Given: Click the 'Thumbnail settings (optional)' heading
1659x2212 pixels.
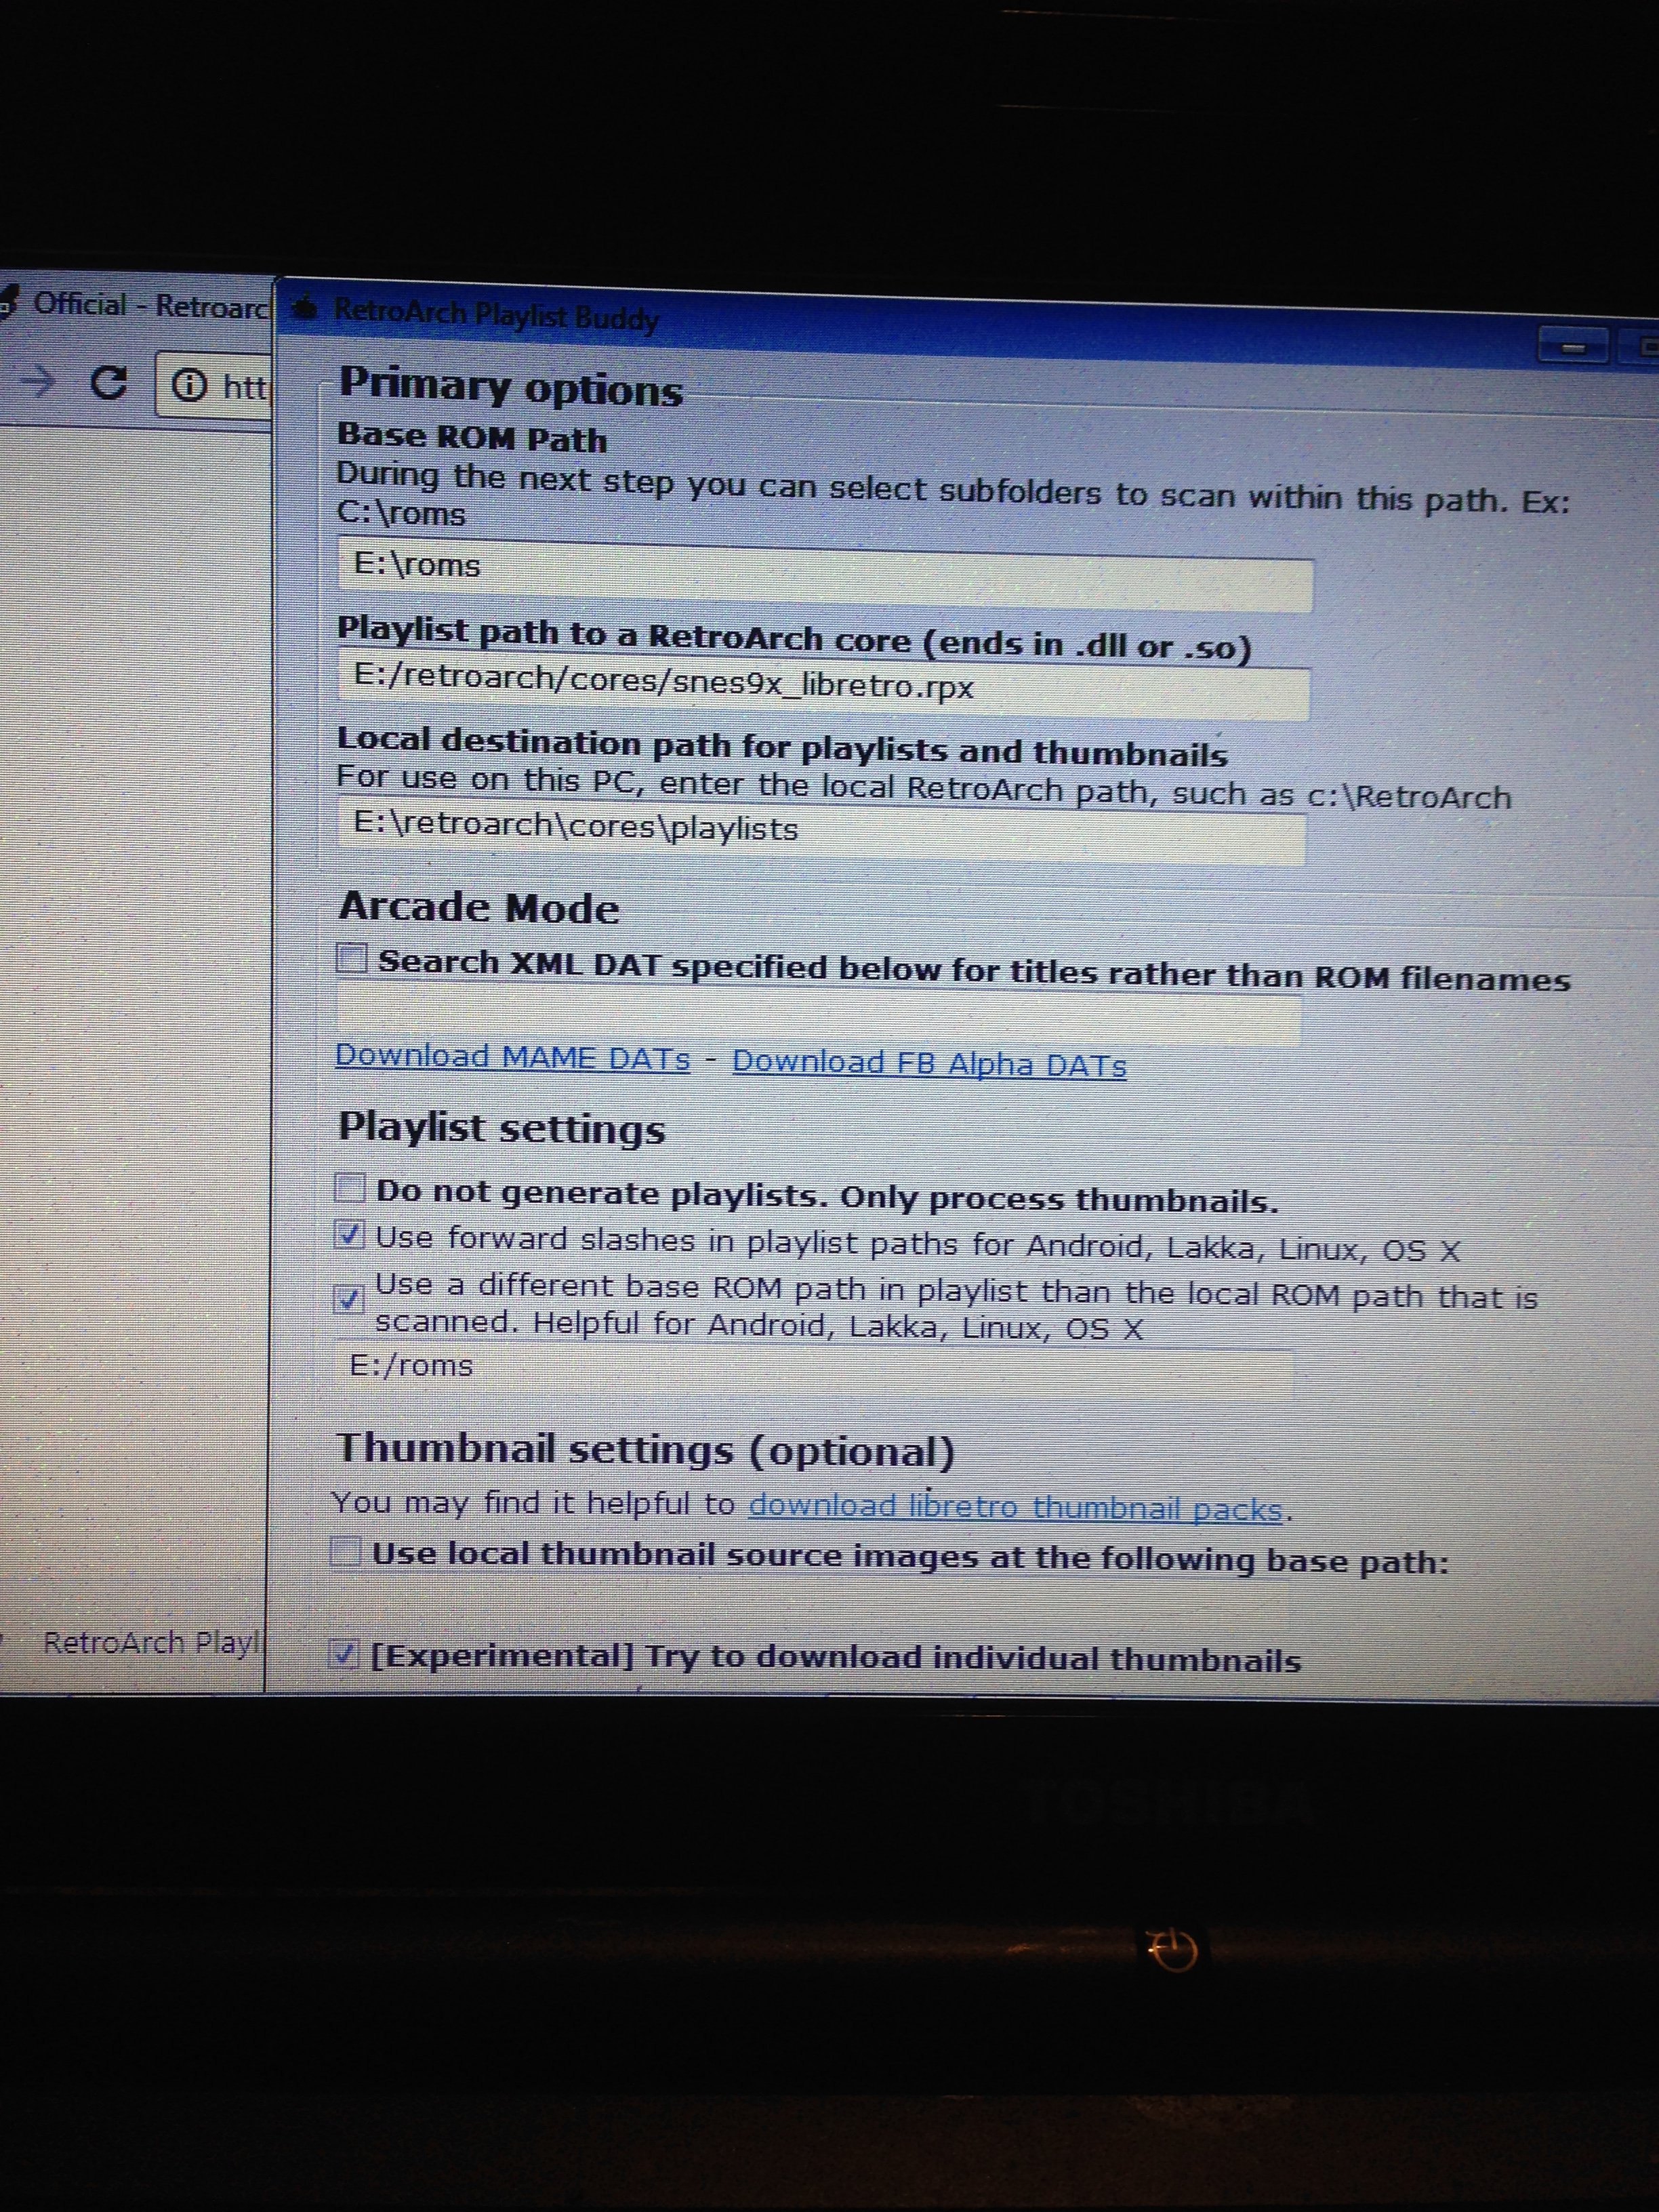Looking at the screenshot, I should [645, 1449].
